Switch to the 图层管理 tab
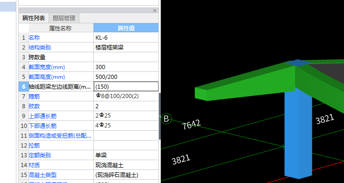The image size is (344, 183). [64, 18]
